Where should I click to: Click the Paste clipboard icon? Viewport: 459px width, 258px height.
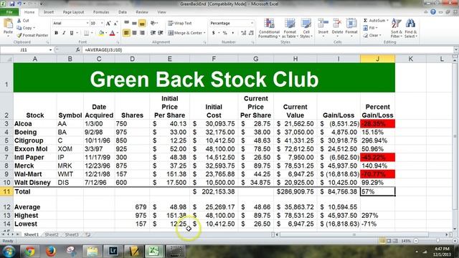(x=8, y=23)
